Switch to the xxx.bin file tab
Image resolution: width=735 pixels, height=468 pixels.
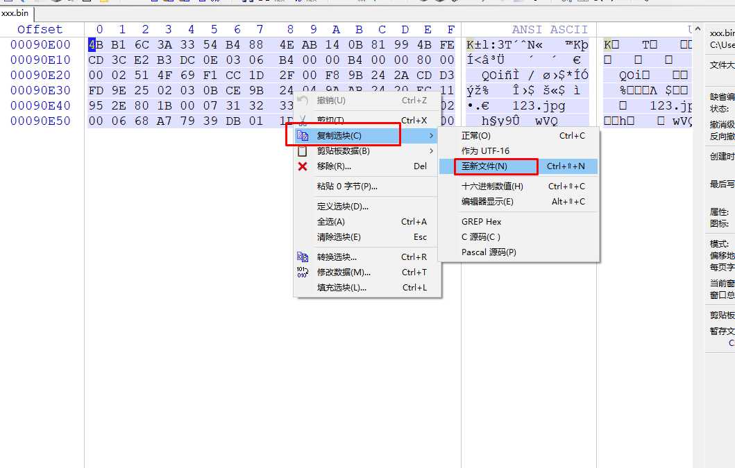[15, 14]
